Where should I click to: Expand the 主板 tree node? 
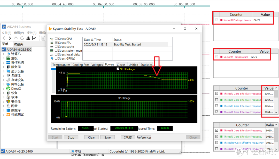[x=4, y=58]
